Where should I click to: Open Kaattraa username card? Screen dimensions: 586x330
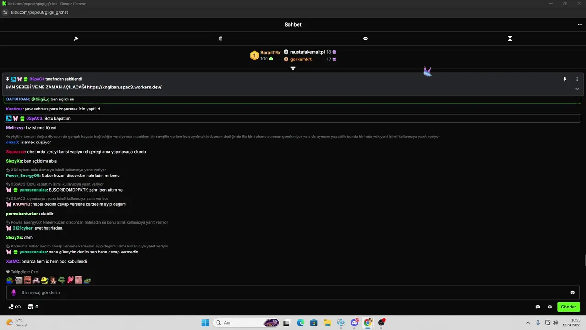(14, 109)
